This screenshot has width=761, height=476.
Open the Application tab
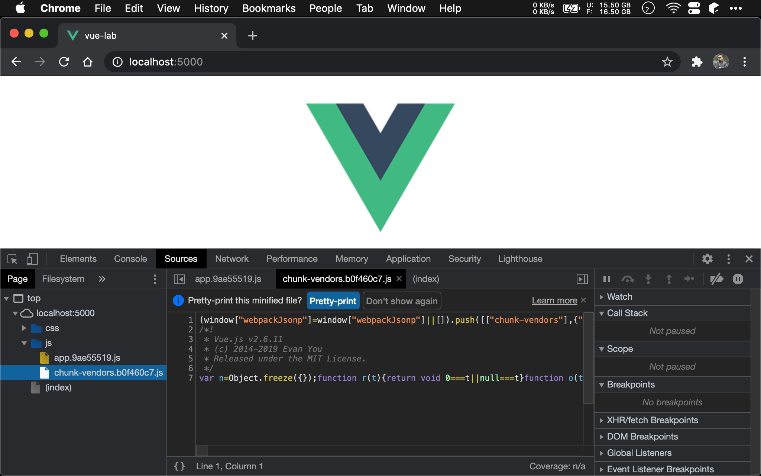(408, 259)
